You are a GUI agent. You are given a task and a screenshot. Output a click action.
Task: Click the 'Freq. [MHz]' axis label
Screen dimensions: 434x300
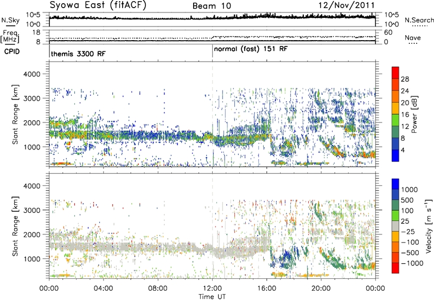pyautogui.click(x=10, y=36)
